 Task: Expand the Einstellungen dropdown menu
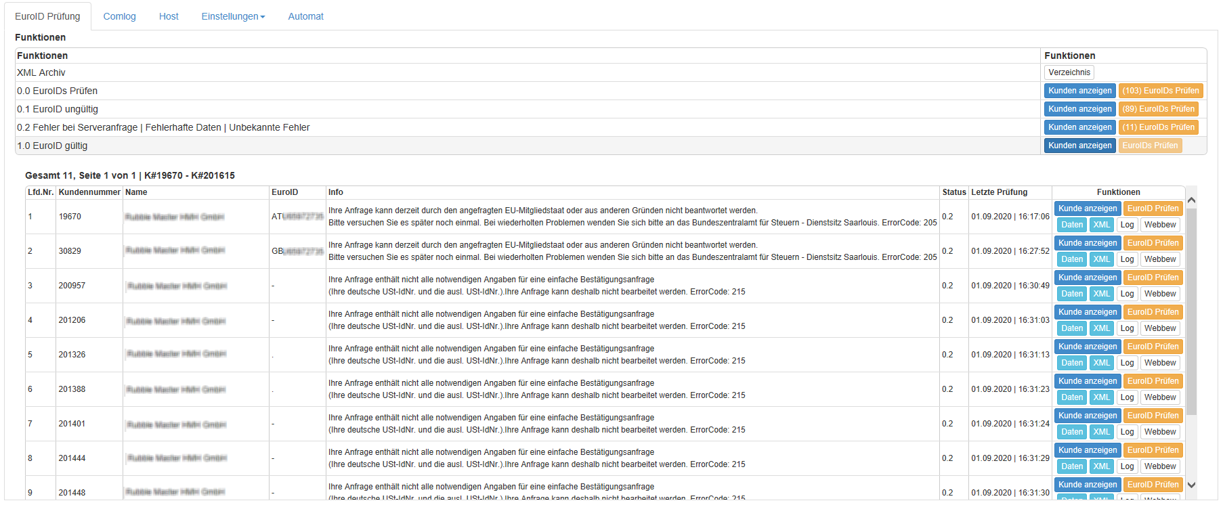[x=233, y=16]
